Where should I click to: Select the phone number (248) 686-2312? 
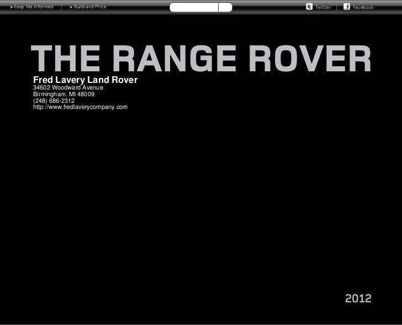54,101
